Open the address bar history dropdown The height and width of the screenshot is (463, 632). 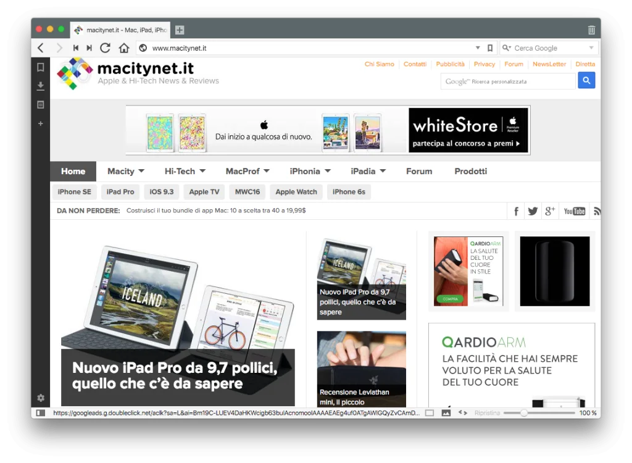coord(478,48)
